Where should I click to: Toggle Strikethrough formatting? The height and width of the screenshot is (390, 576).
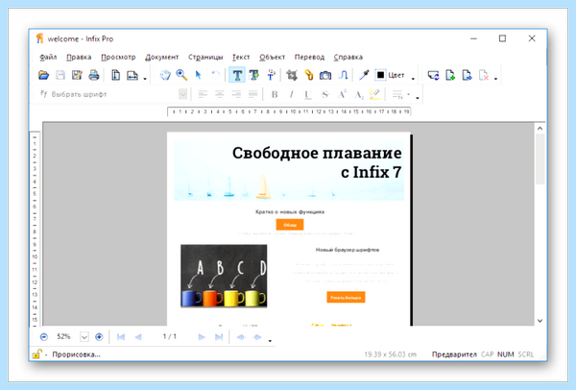point(324,95)
